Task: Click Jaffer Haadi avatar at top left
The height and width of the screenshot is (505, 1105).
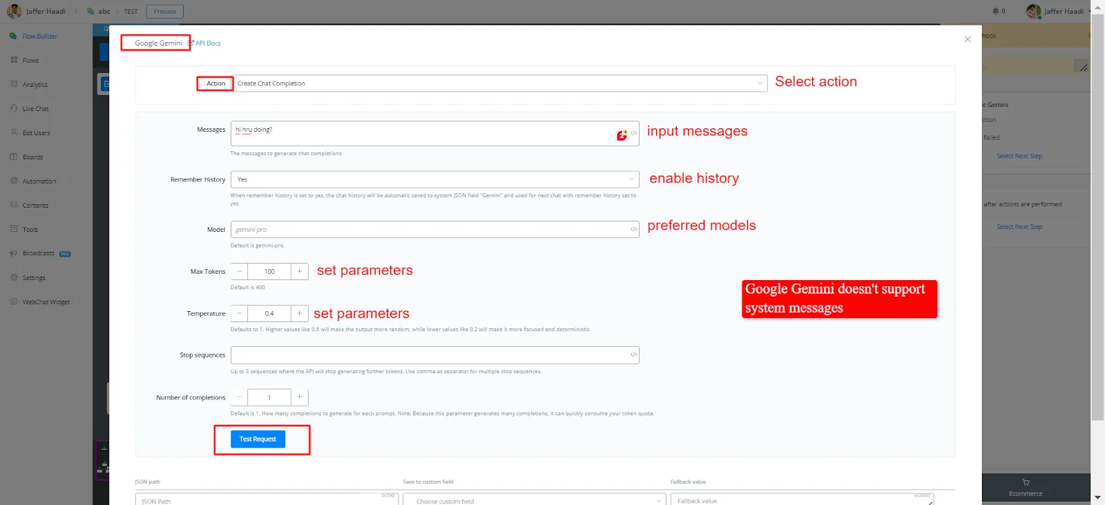Action: click(x=14, y=11)
